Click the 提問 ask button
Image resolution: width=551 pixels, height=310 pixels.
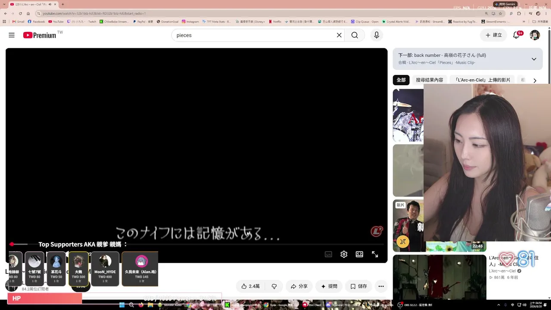329,286
